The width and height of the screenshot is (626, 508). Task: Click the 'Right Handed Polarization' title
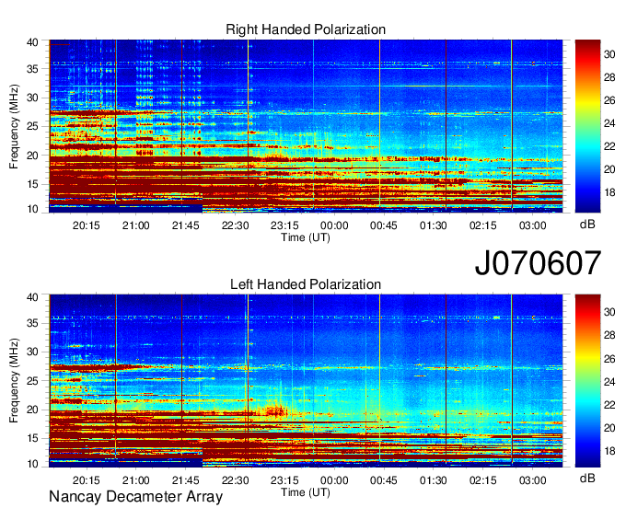click(x=306, y=29)
